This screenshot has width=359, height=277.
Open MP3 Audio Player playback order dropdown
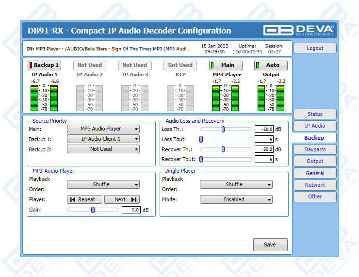103,184
